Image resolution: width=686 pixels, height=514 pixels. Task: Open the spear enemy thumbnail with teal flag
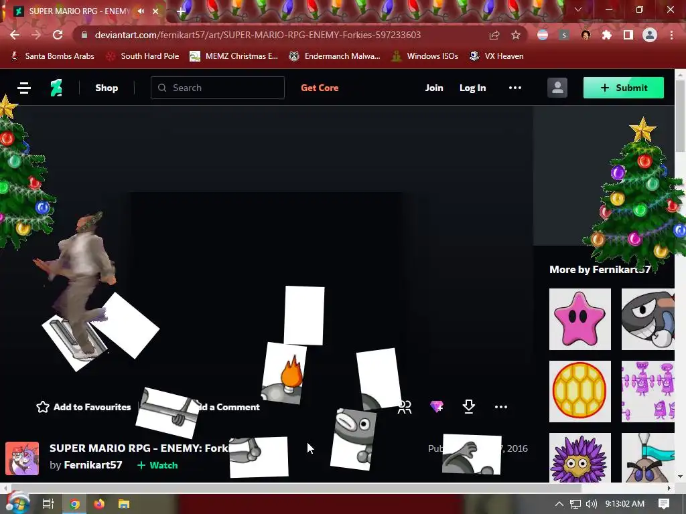pyautogui.click(x=648, y=458)
